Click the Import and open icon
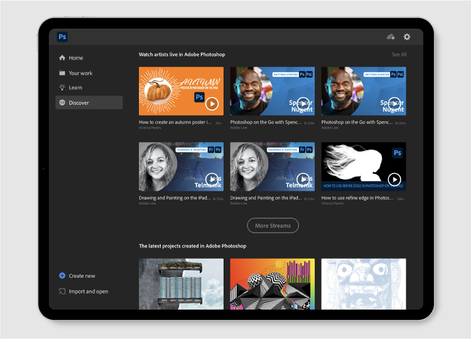471x339 pixels. pos(62,291)
